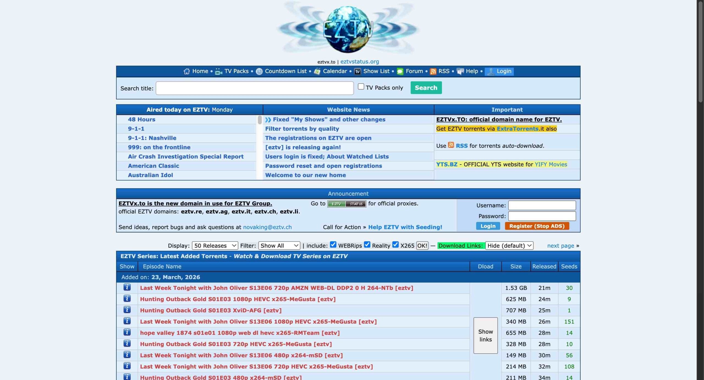
Task: Go to next page link
Action: tap(560, 246)
